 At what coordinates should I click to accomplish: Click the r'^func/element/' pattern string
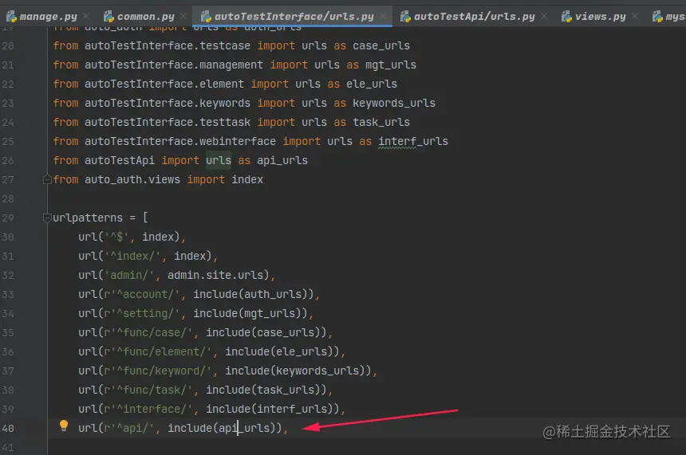pyautogui.click(x=157, y=352)
